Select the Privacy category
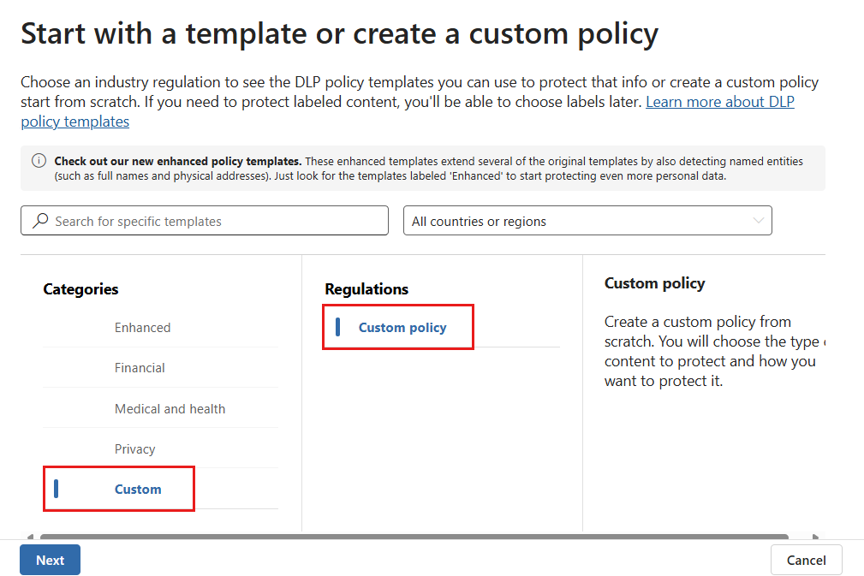Image resolution: width=864 pixels, height=576 pixels. click(x=134, y=448)
